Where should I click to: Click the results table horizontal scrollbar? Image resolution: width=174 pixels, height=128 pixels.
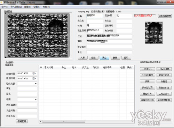[87, 121]
